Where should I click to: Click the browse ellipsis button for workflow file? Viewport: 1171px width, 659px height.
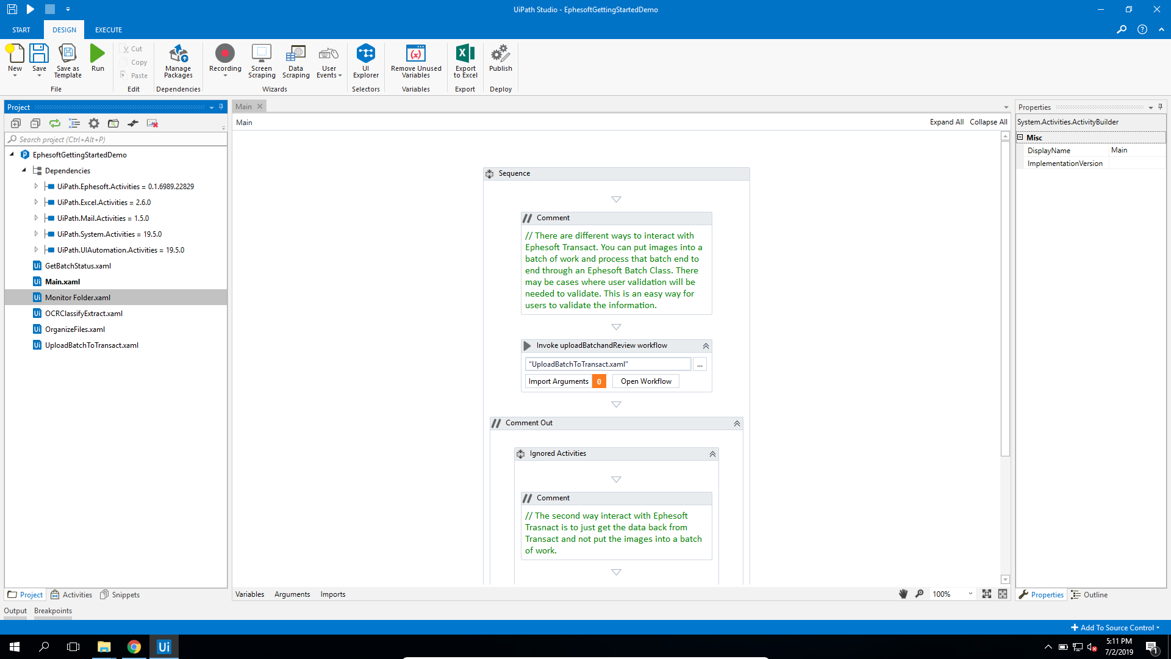point(700,364)
